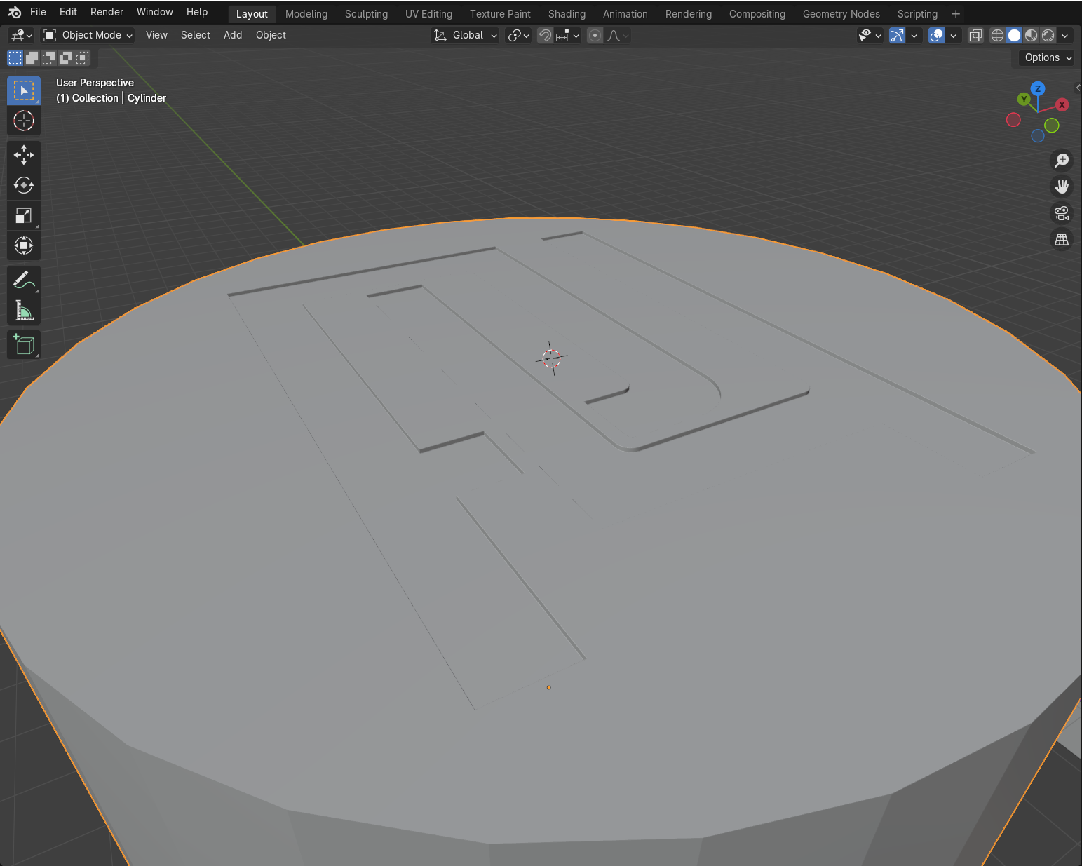Viewport: 1082px width, 866px height.
Task: Open snapping options dropdown
Action: (x=568, y=35)
